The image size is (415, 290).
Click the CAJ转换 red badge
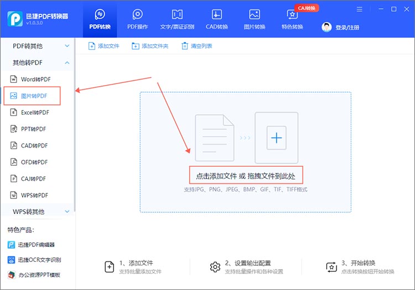coord(307,8)
